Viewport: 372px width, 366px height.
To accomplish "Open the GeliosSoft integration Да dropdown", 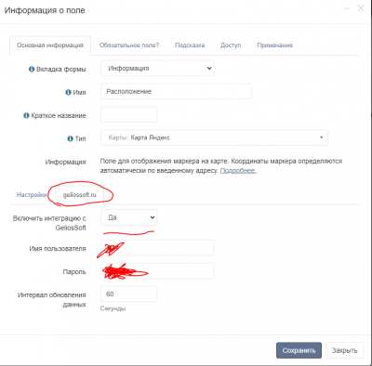I will pos(128,217).
